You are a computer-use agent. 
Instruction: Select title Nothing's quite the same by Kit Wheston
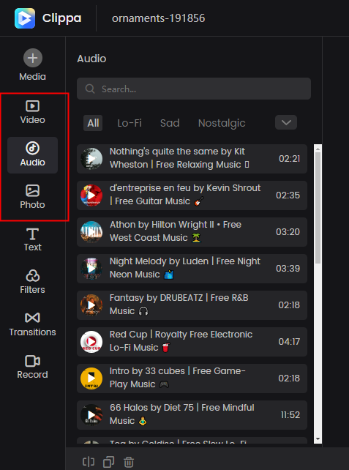[x=179, y=158]
